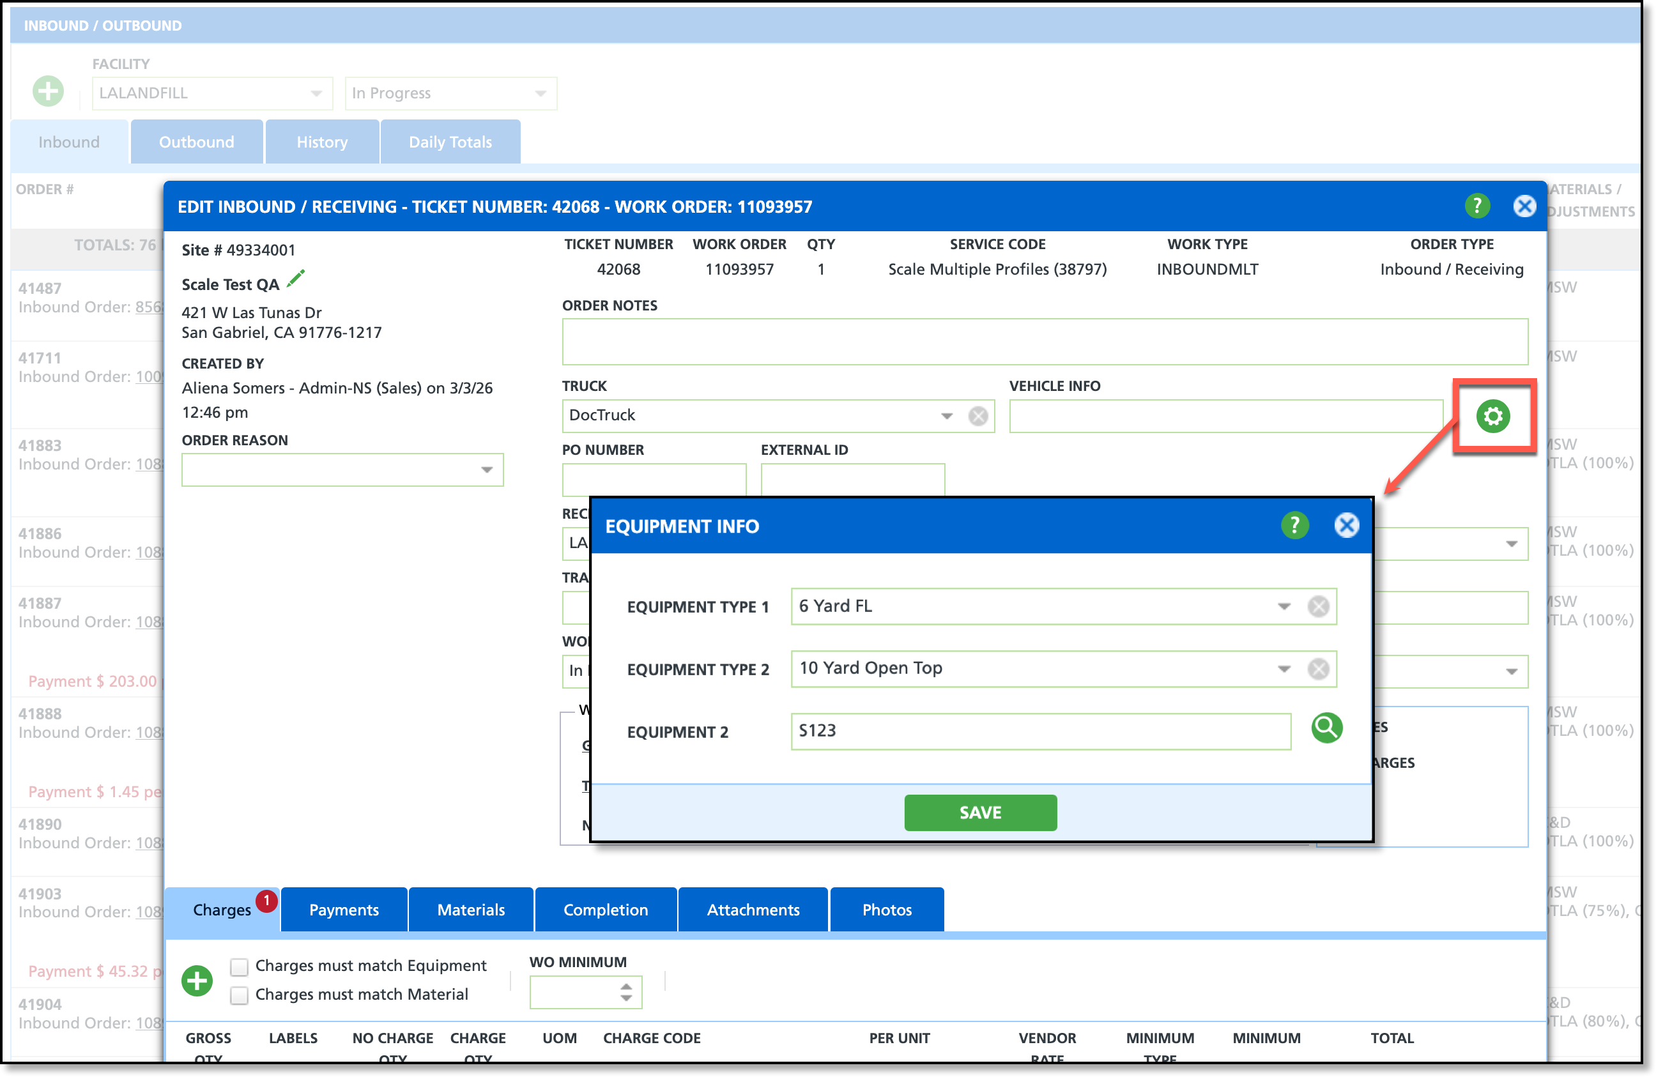
Task: Expand the Equipment Type 2 dropdown
Action: pos(1284,669)
